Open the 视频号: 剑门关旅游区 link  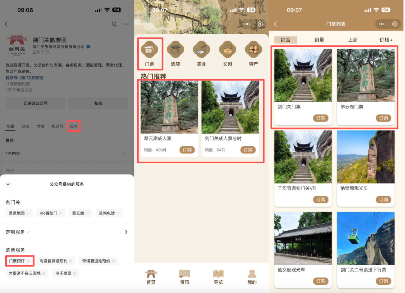[x=25, y=78]
